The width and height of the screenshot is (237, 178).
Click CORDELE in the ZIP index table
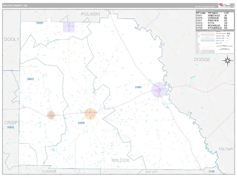point(213,18)
